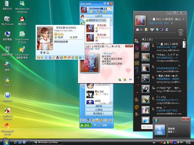Open the mail envelope icon in QQ 2006 header
This screenshot has width=194, height=145.
tap(91, 12)
